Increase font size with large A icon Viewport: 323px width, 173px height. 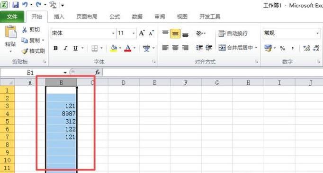coord(142,33)
